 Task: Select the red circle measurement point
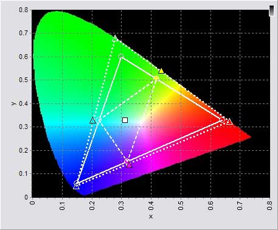(x=223, y=120)
